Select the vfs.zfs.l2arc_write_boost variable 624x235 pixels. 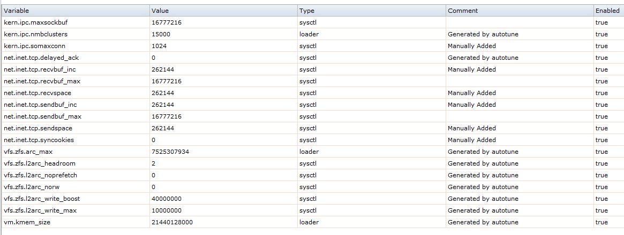pyautogui.click(x=42, y=199)
